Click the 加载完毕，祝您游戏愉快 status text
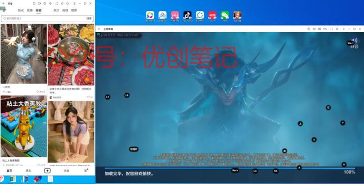 [x=129, y=174]
